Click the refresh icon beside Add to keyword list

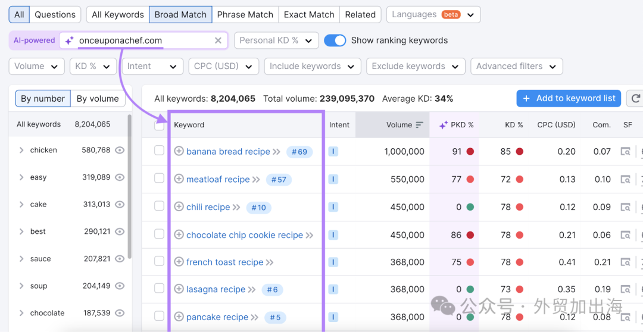[x=635, y=98]
